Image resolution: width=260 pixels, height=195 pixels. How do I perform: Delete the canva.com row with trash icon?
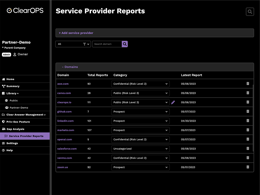[x=248, y=93]
